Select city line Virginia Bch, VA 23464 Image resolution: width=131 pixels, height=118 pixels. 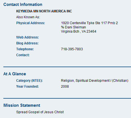[79, 31]
